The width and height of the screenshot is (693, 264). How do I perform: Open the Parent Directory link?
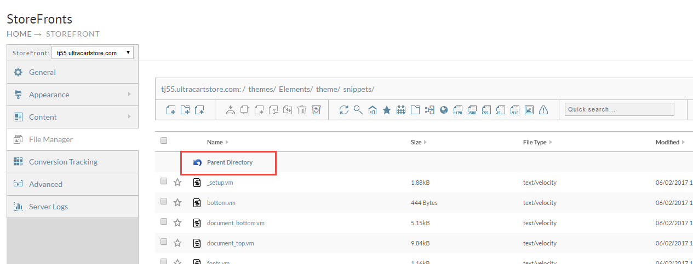click(230, 162)
